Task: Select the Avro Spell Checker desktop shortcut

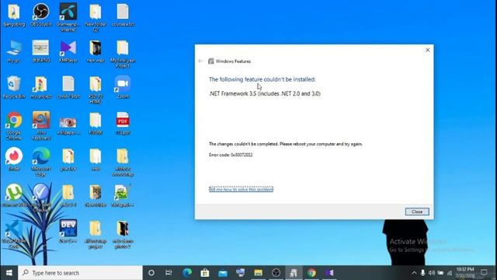Action: pos(41,198)
